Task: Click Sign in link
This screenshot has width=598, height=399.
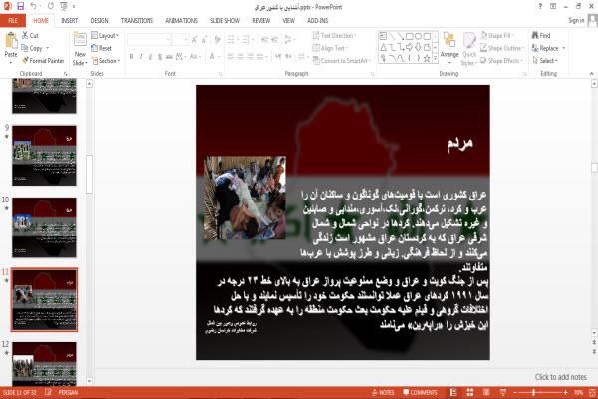Action: [x=576, y=20]
